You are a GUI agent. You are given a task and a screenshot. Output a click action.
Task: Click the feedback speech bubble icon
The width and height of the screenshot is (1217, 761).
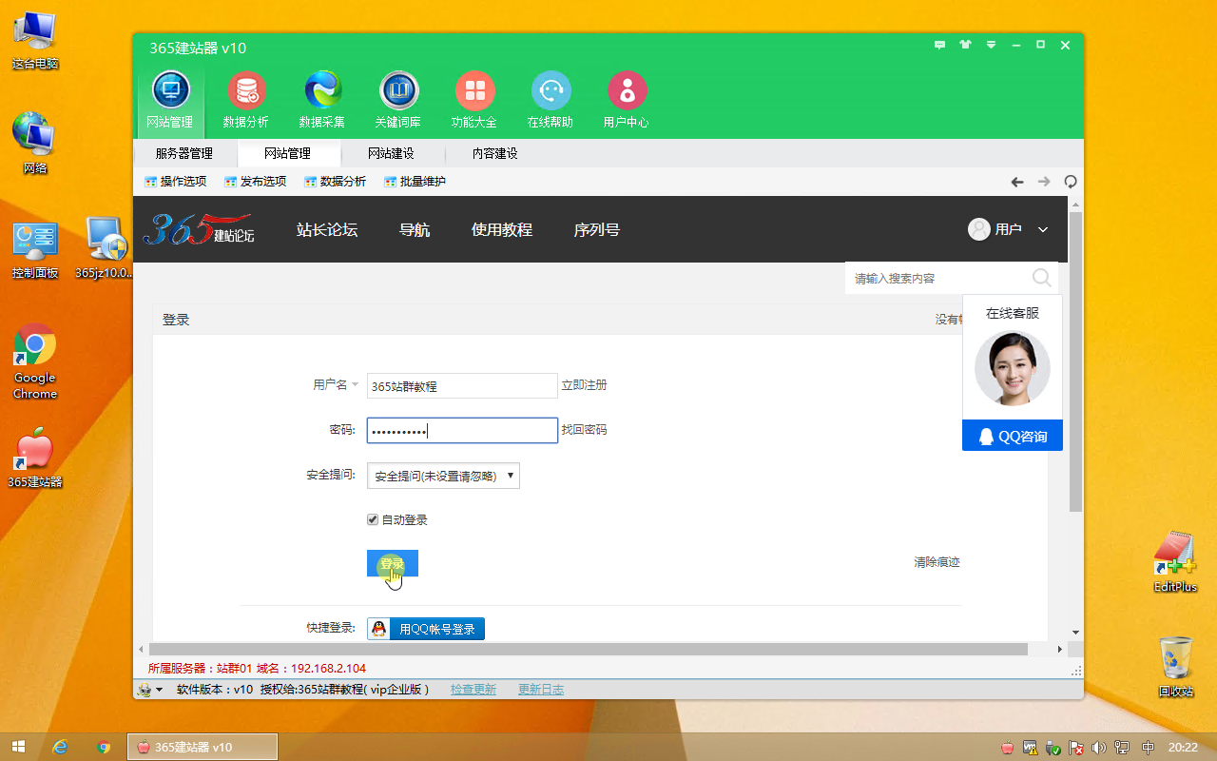point(940,45)
